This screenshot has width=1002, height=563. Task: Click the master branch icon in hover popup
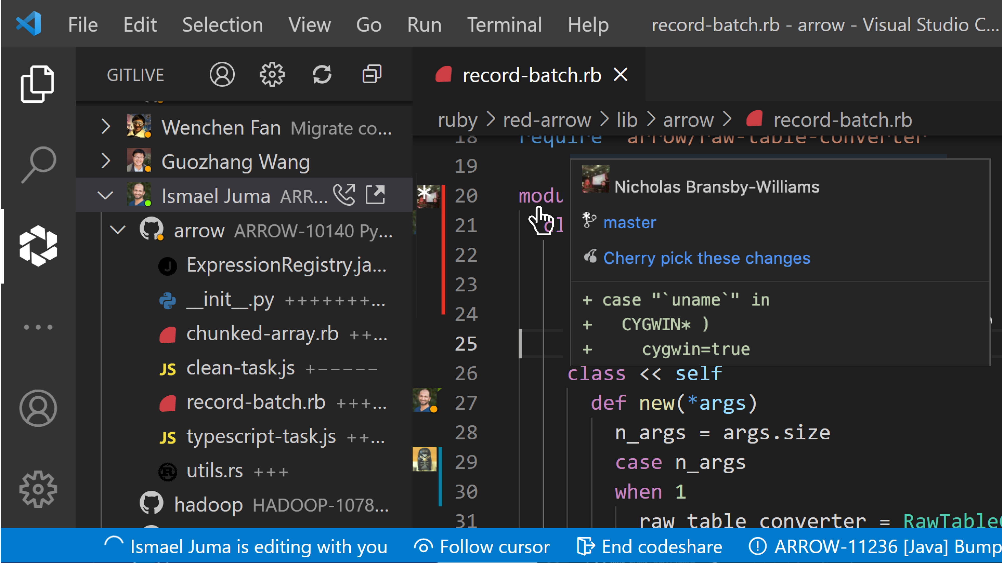(x=589, y=220)
